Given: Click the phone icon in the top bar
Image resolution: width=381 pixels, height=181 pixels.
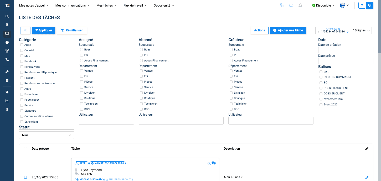Looking at the screenshot, I should tap(282, 5).
